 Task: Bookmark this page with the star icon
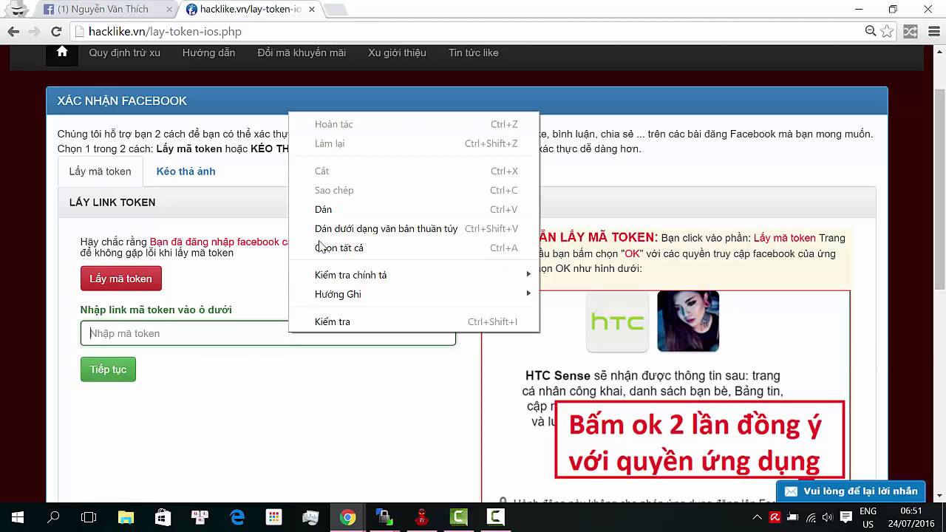[887, 31]
